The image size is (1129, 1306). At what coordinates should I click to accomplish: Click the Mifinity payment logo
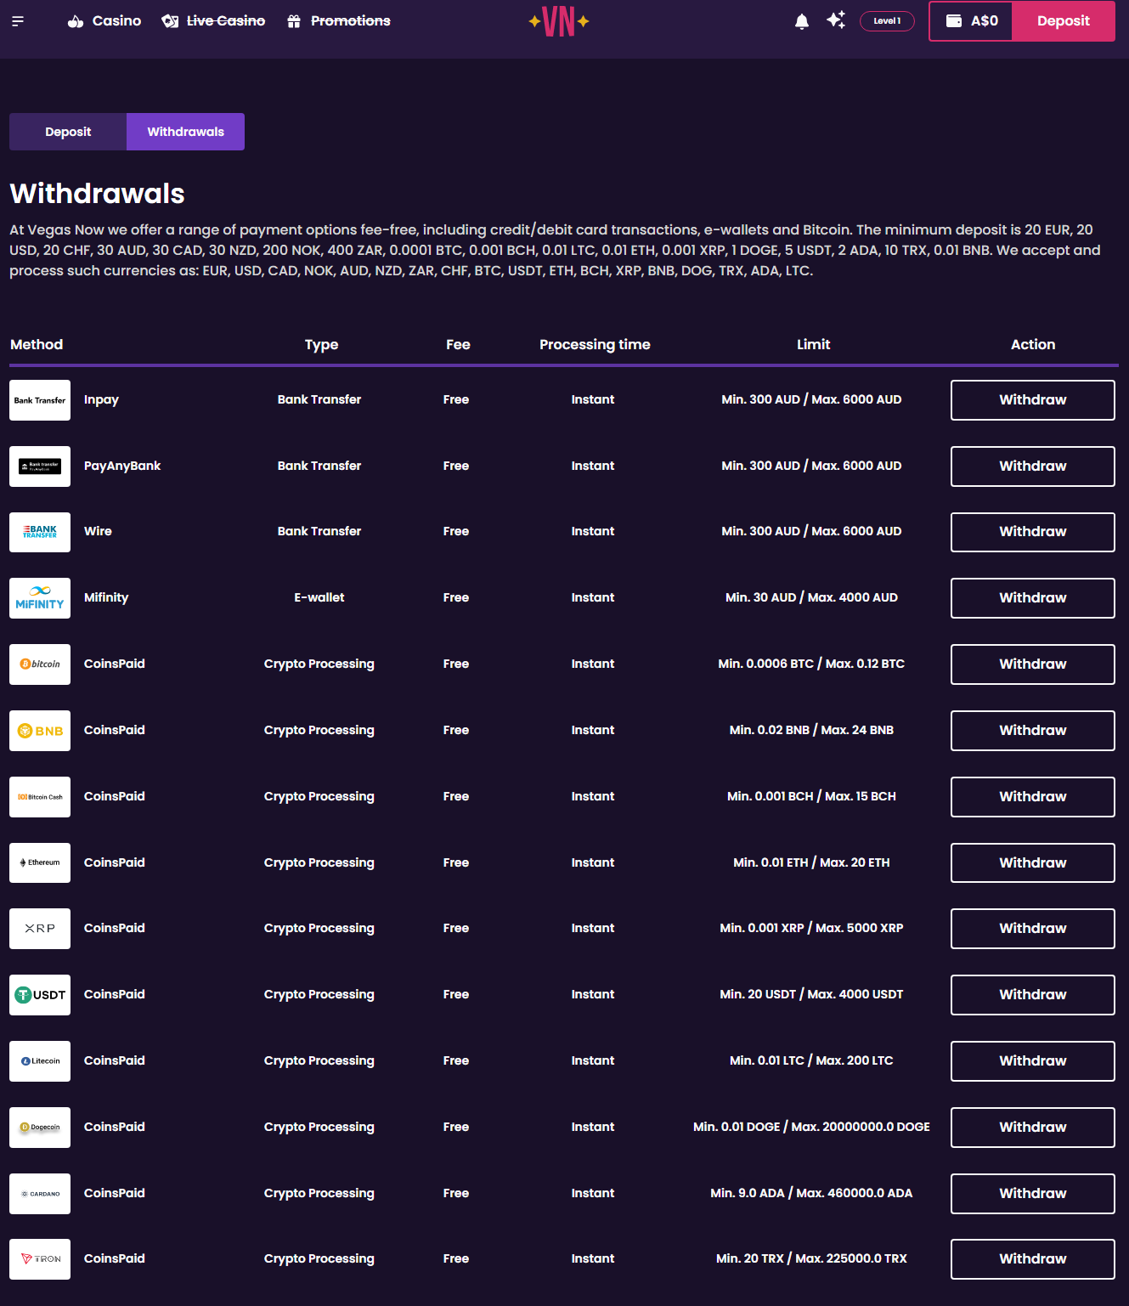(40, 598)
